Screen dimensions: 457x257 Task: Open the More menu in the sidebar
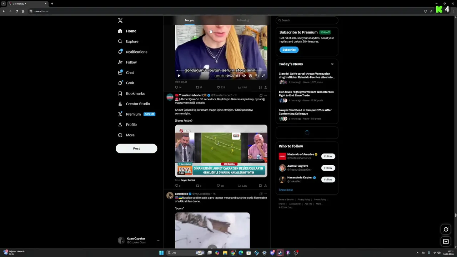pyautogui.click(x=126, y=135)
